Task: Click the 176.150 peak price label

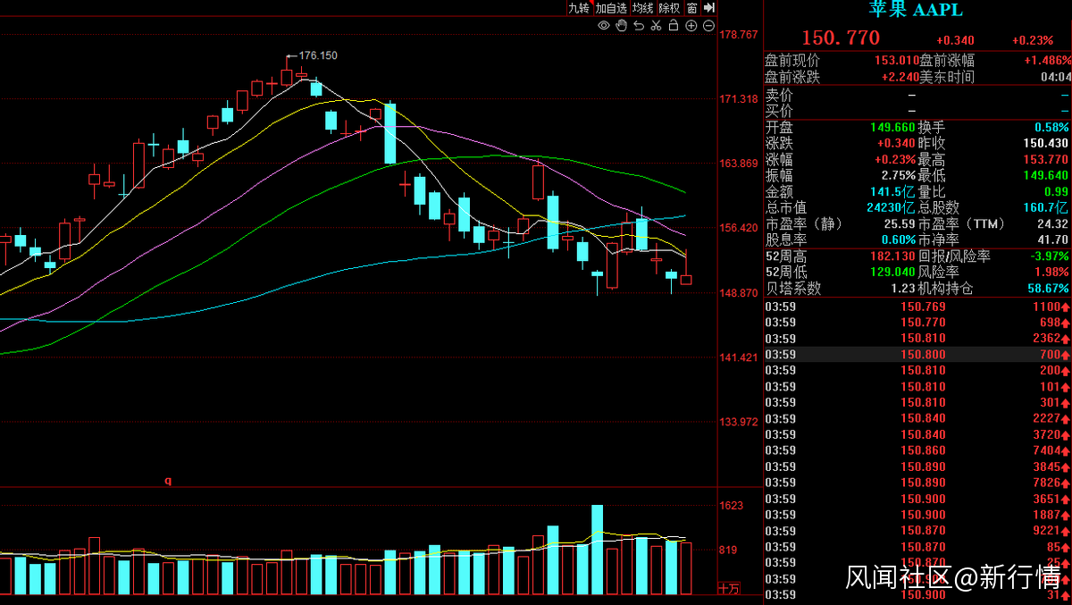Action: pyautogui.click(x=317, y=55)
